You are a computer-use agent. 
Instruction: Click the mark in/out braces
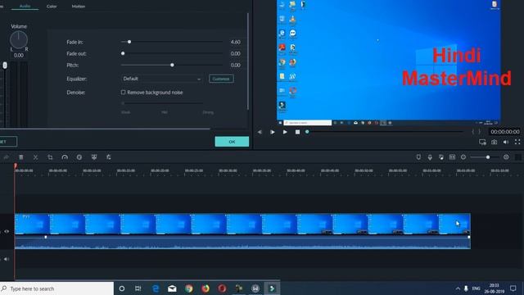[x=476, y=132]
